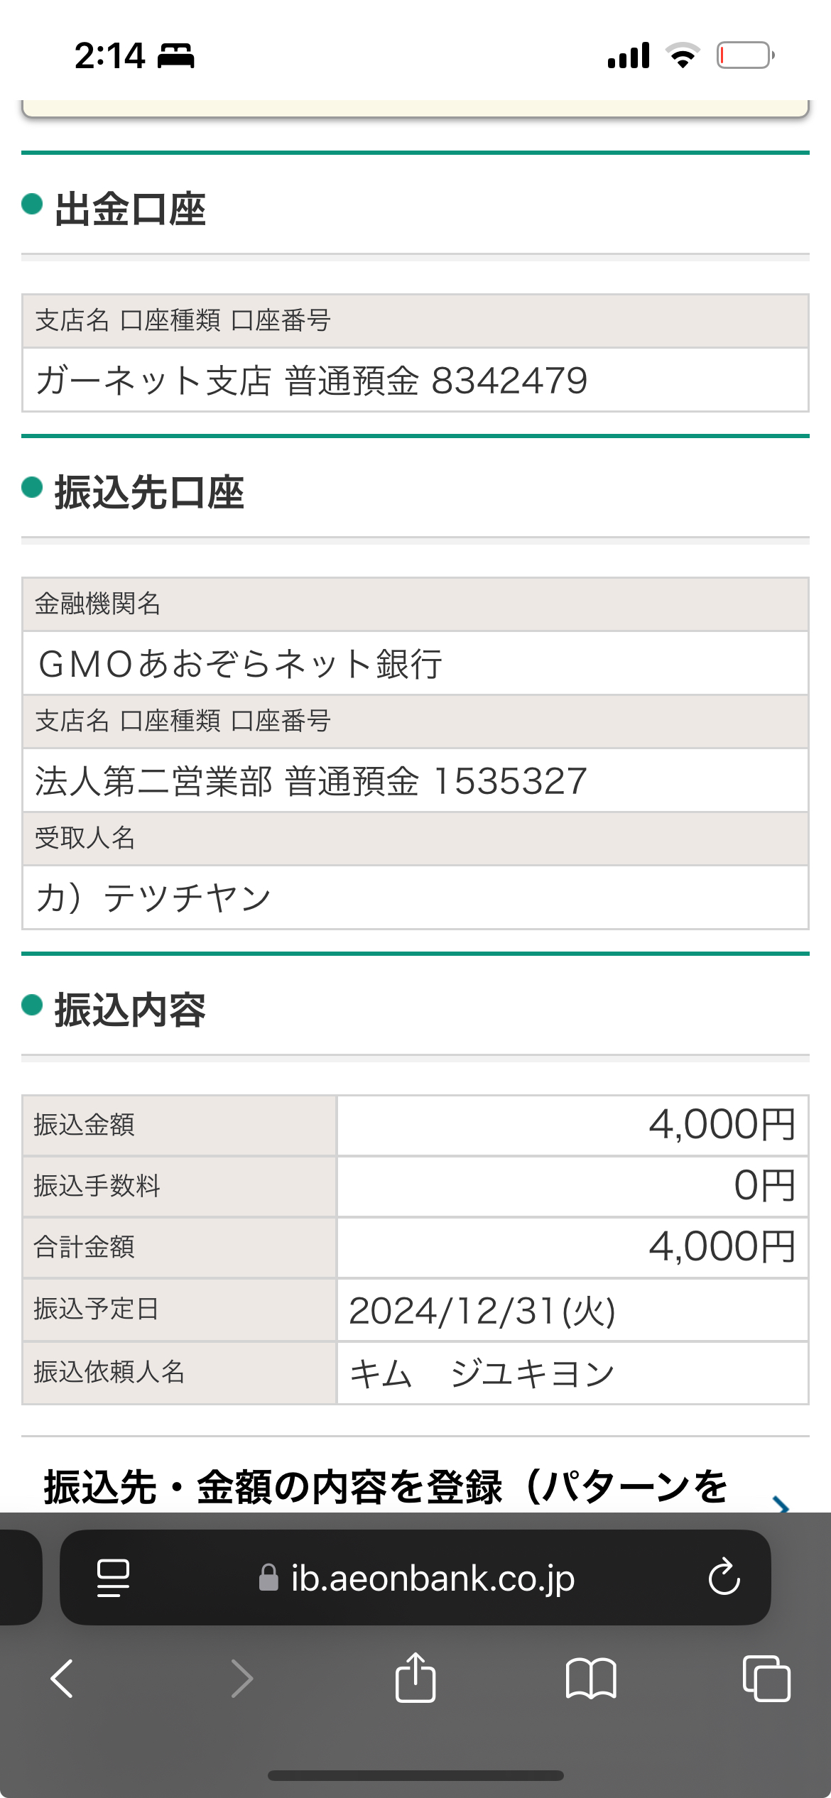
Task: Tap the battery indicator in status bar
Action: pos(745,55)
